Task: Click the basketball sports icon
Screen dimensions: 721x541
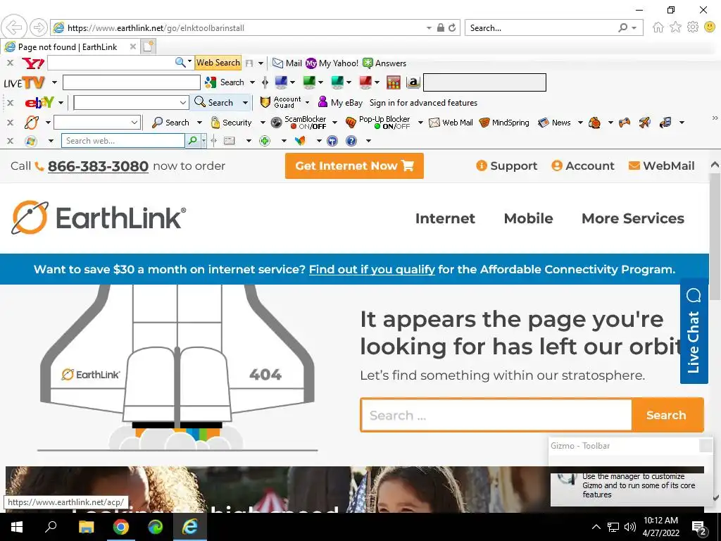Action: click(594, 123)
